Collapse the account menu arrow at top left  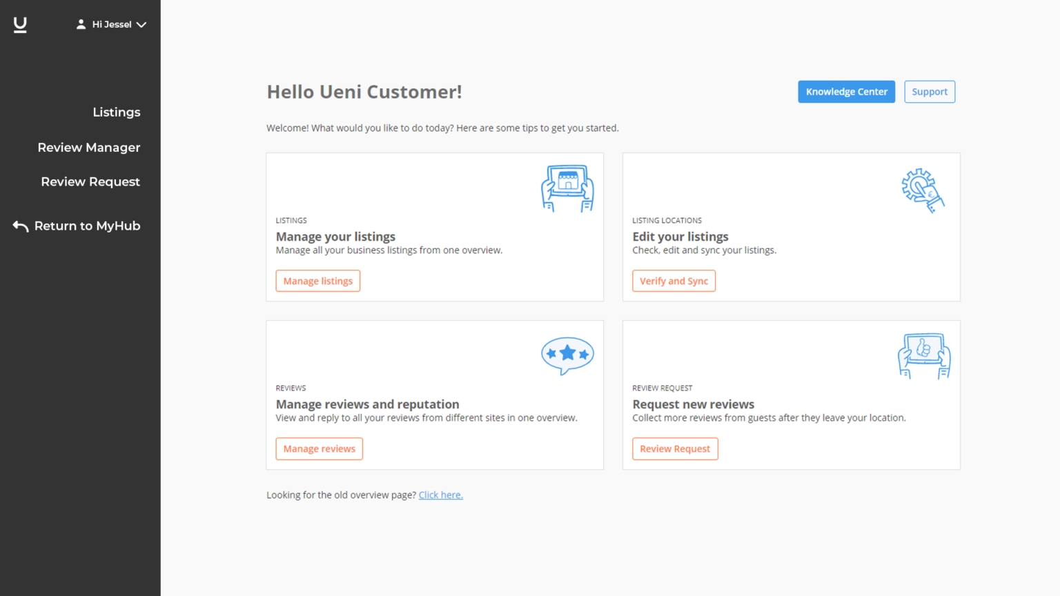pos(141,24)
